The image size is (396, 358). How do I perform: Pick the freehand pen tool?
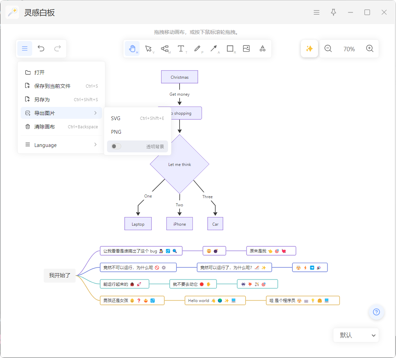197,49
